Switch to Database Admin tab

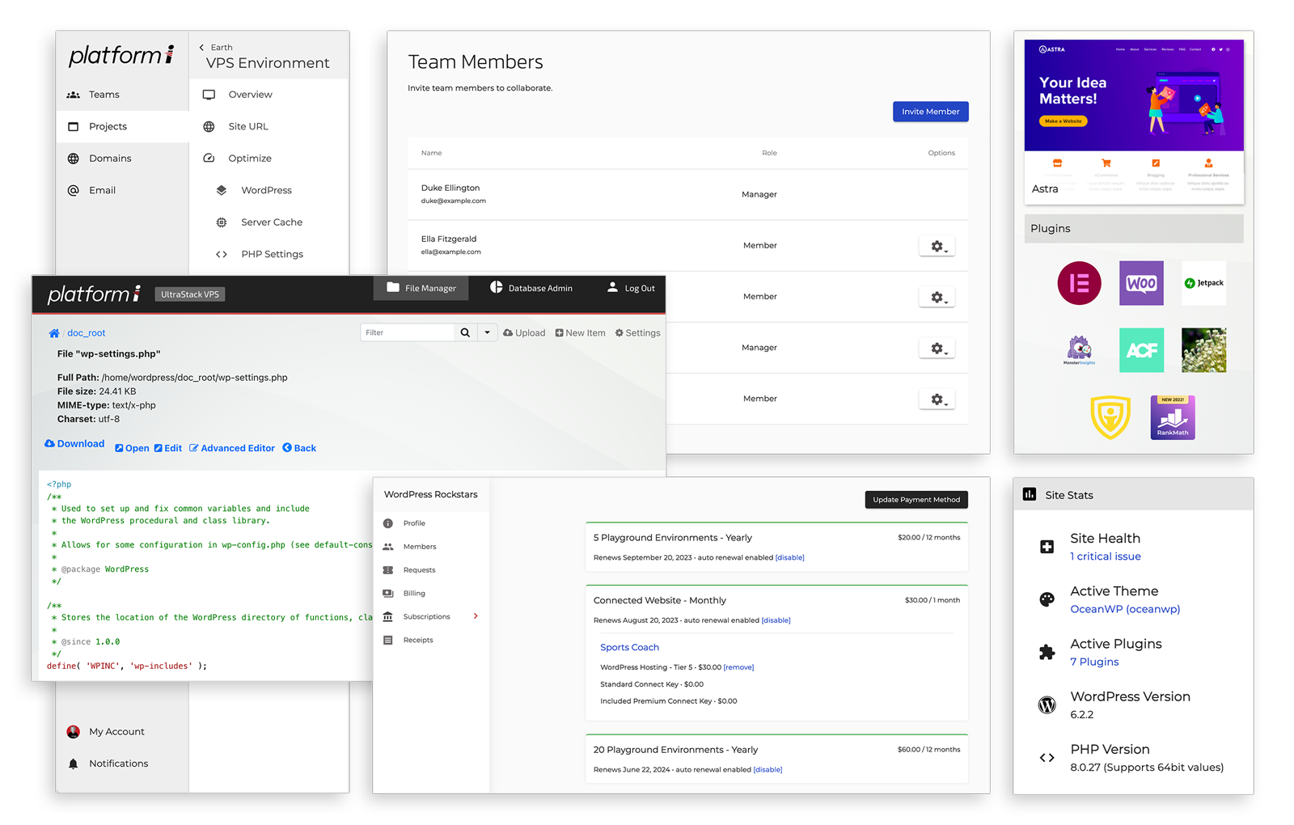531,288
